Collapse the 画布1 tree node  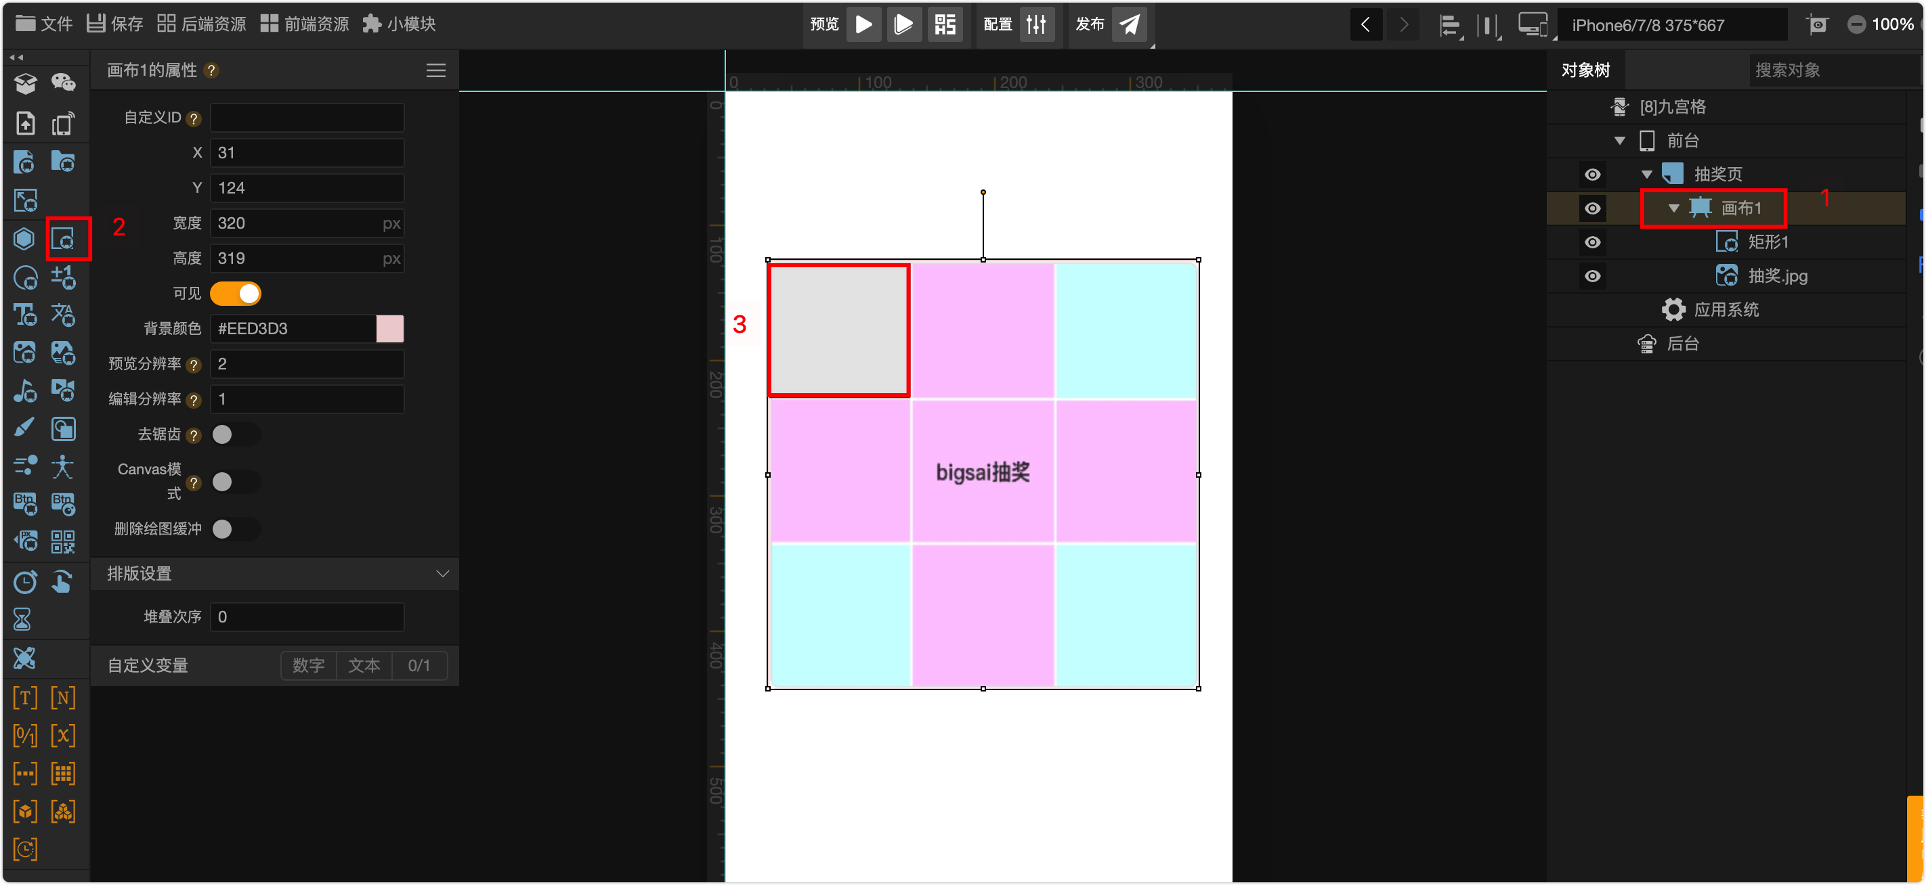(1674, 208)
